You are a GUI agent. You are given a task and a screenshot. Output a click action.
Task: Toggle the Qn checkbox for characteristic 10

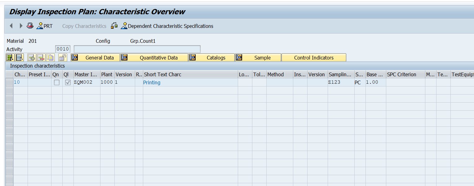(x=57, y=82)
